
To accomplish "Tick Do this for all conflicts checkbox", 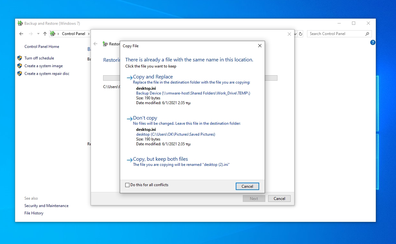I will 127,185.
